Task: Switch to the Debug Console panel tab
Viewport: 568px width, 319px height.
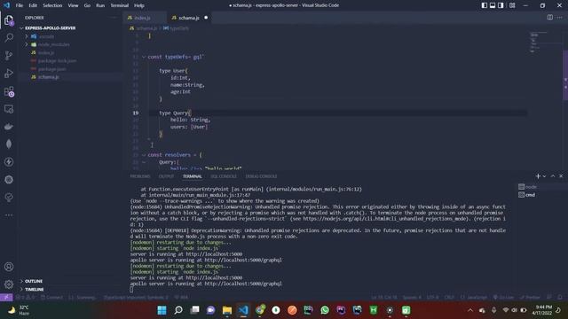Action: click(x=261, y=176)
